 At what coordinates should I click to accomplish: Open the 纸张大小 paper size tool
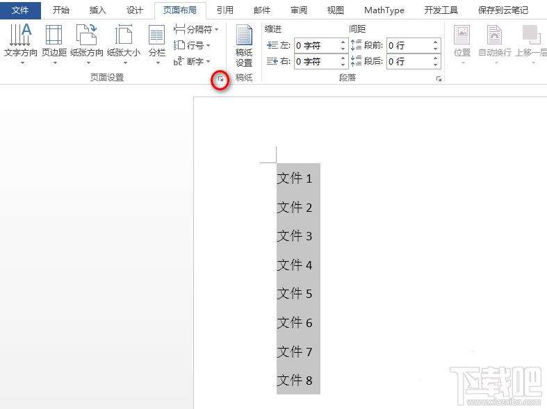tap(124, 44)
